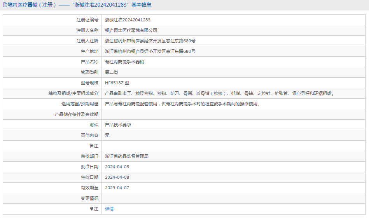Screen dimensions: 369x218
Task: Click the 注册人住所 label
Action: [x=87, y=41]
